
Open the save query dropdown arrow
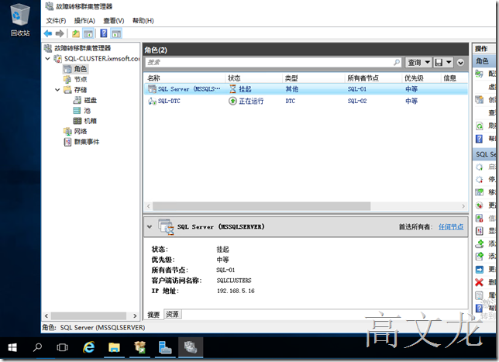click(x=449, y=63)
